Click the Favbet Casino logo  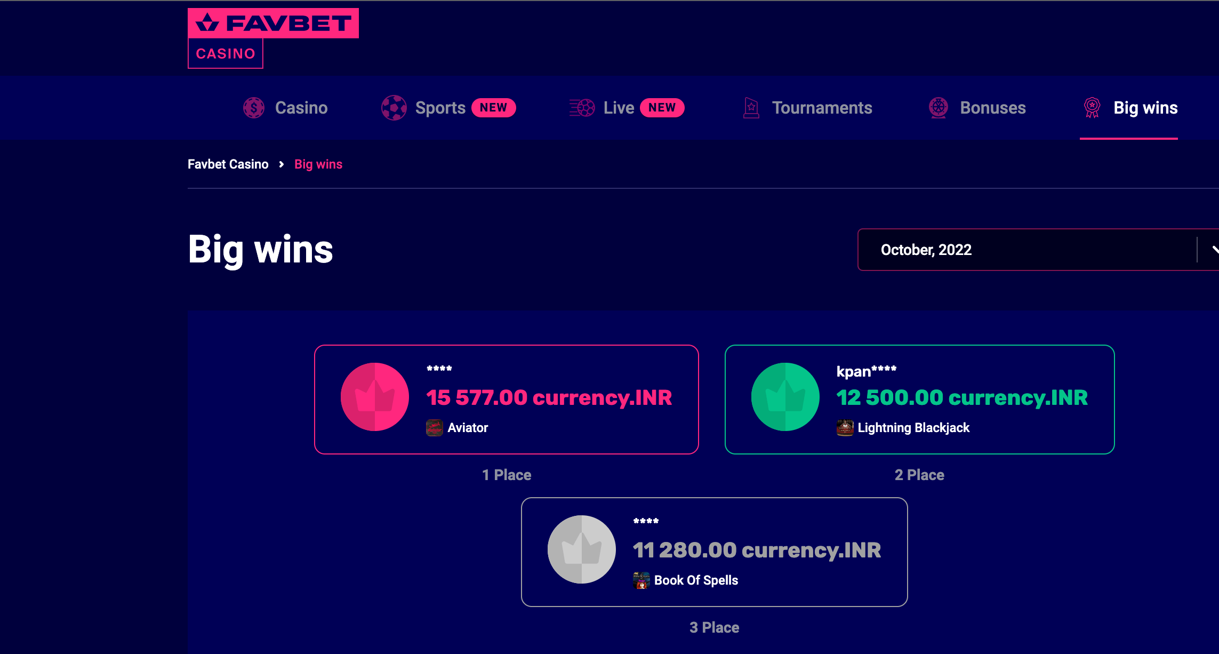(273, 38)
